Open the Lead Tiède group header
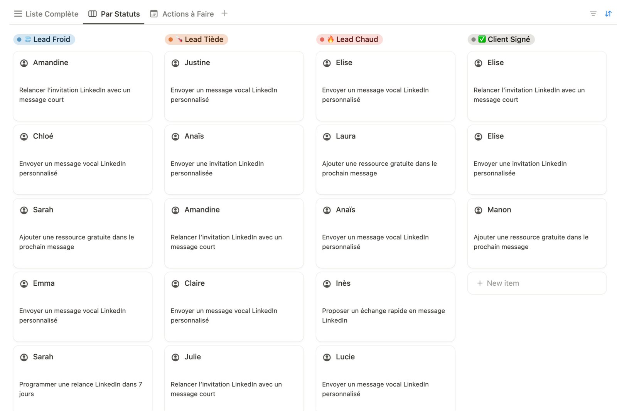 pos(196,39)
